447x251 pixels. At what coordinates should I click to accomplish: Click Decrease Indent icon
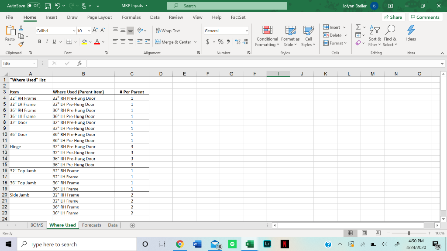tap(140, 41)
